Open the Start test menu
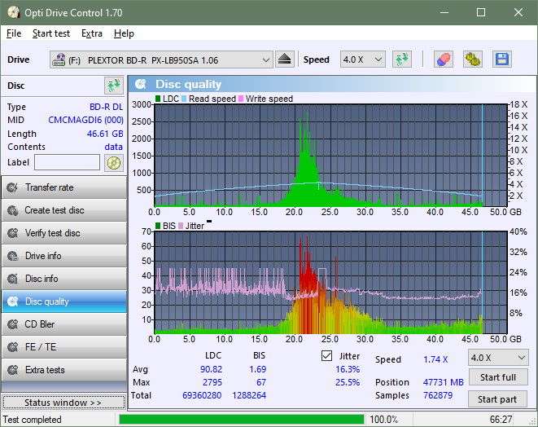The width and height of the screenshot is (538, 427). [x=51, y=33]
